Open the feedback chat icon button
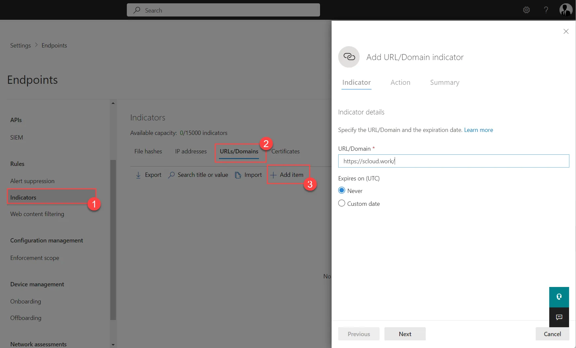576x348 pixels. click(x=559, y=317)
